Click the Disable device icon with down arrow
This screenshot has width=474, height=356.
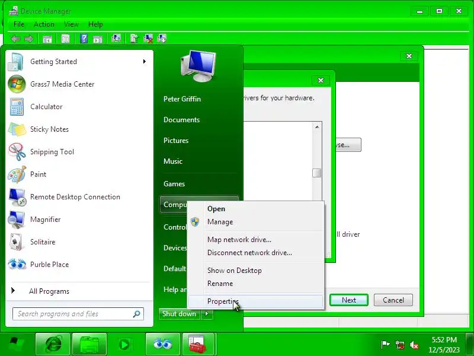(x=162, y=38)
